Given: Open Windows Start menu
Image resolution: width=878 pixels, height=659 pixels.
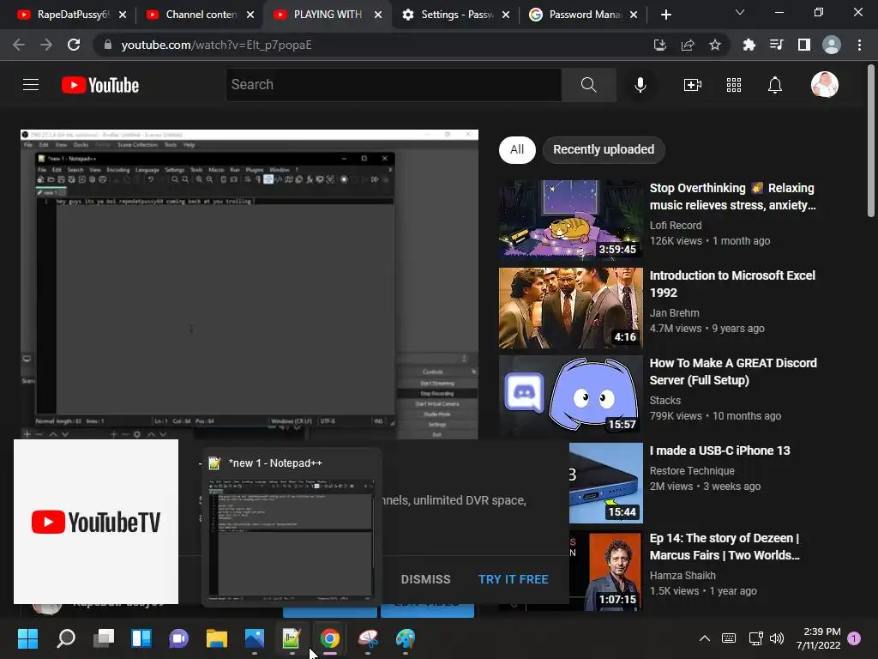Looking at the screenshot, I should (x=27, y=638).
